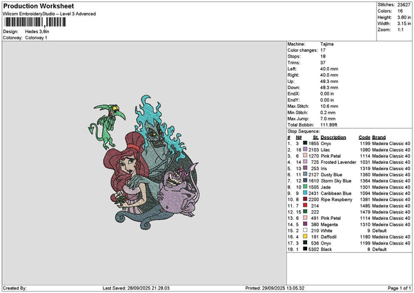Click the Black color swatch in row 18
Image resolution: width=414 pixels, height=293 pixels.
305,249
